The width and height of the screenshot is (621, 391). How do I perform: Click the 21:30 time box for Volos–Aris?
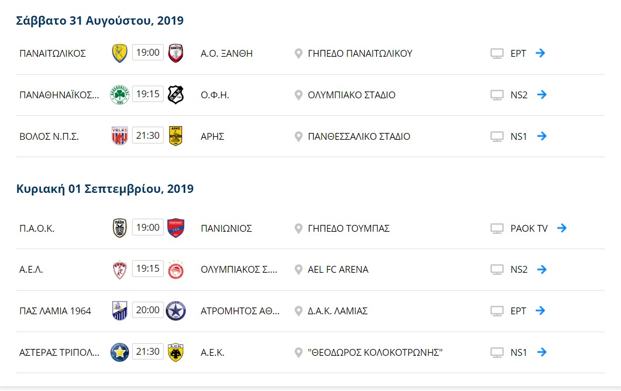pyautogui.click(x=148, y=136)
